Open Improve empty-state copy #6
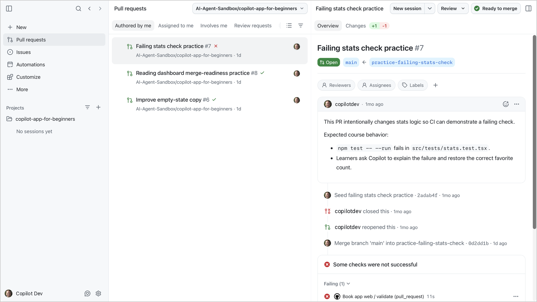Viewport: 537px width, 302px height. pyautogui.click(x=210, y=104)
